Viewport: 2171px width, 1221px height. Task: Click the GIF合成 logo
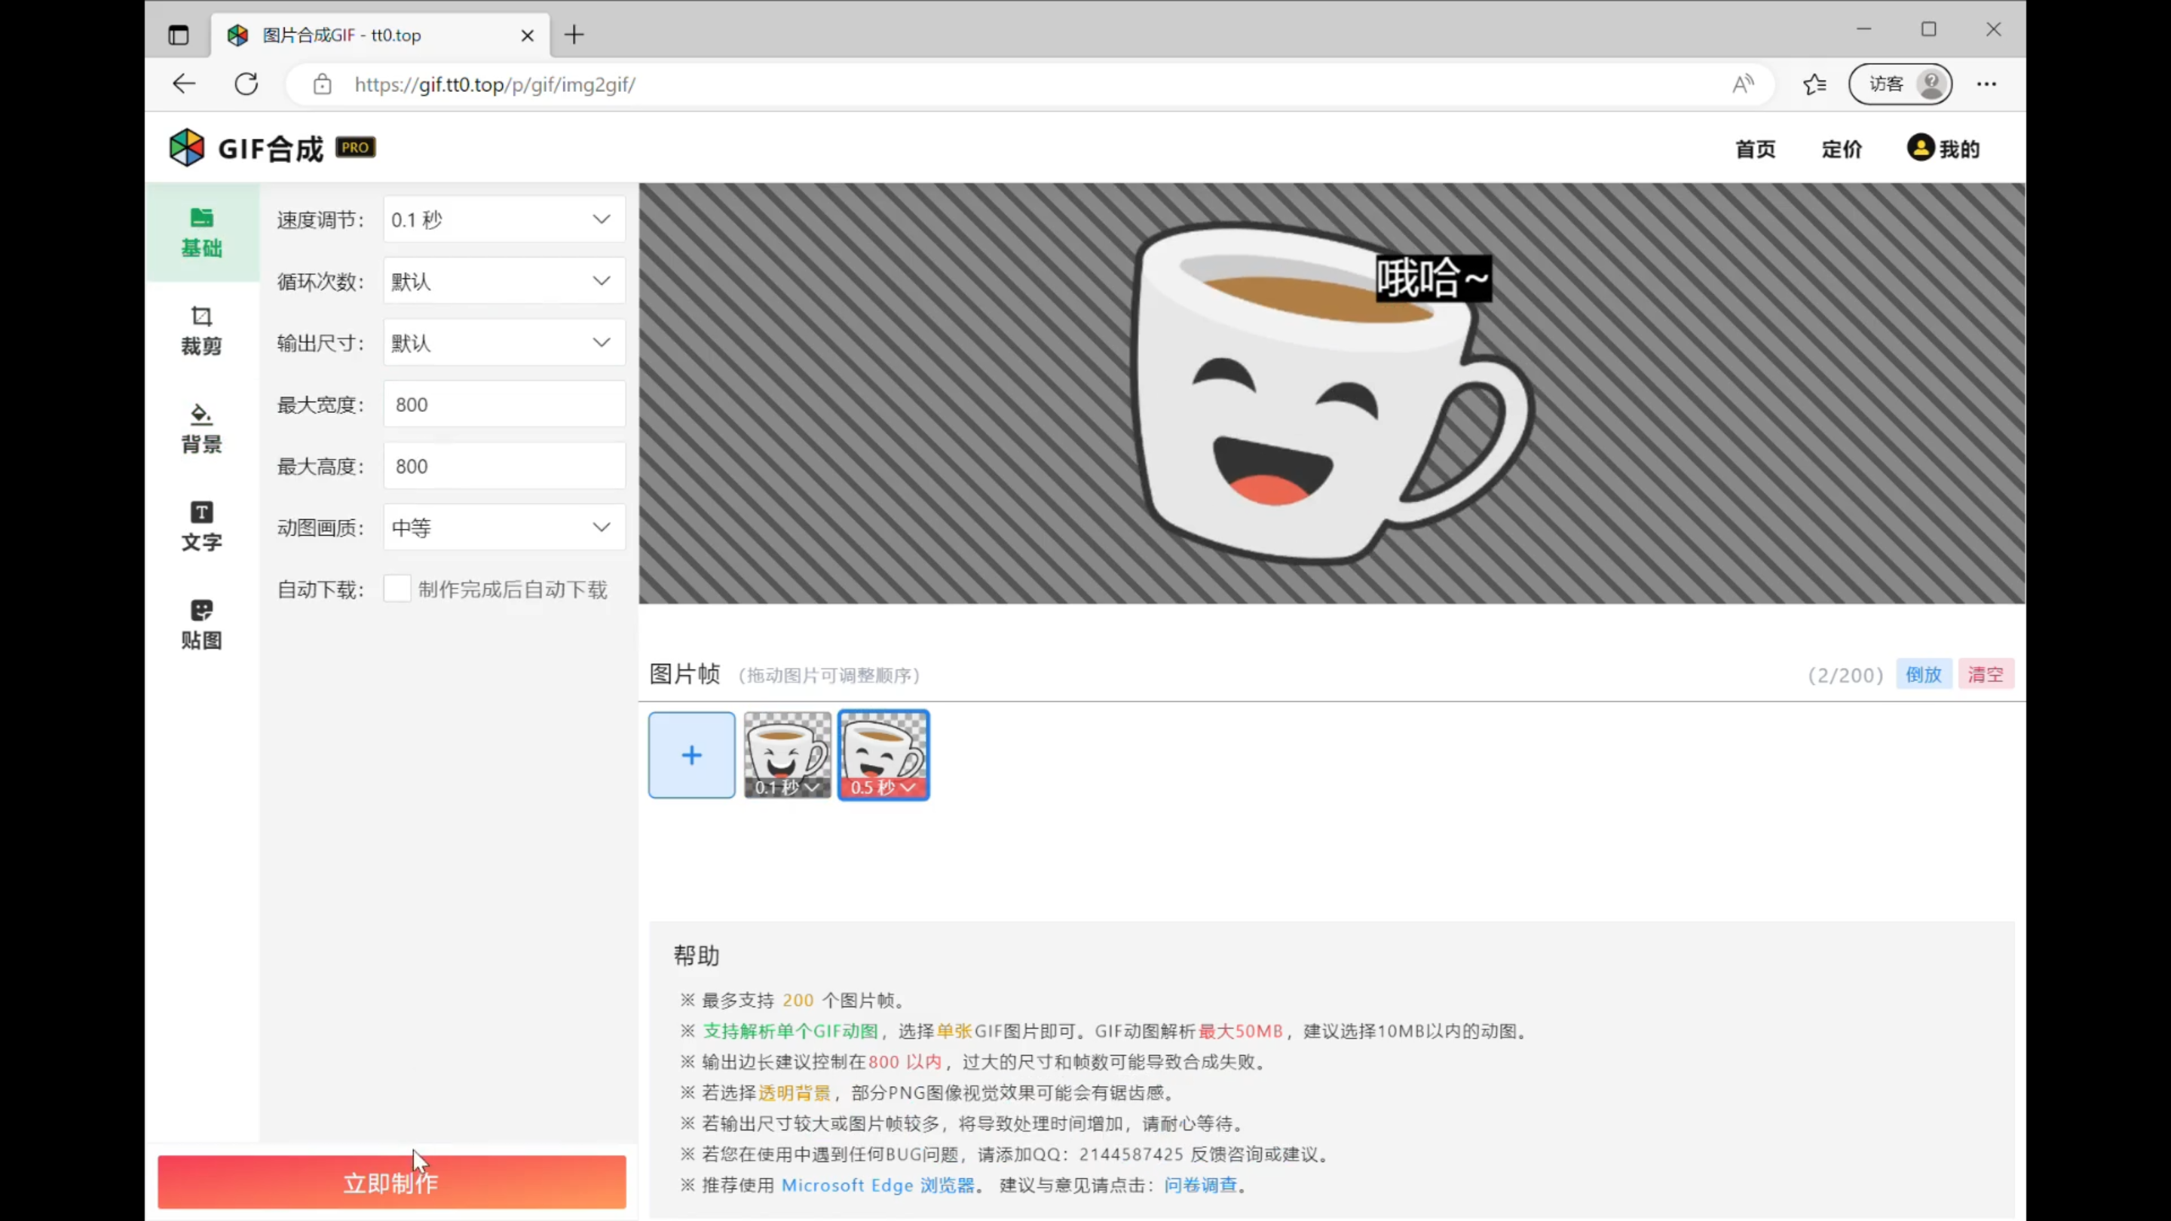(246, 148)
